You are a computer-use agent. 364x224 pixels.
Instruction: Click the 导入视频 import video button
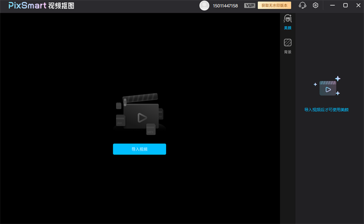[x=140, y=149]
